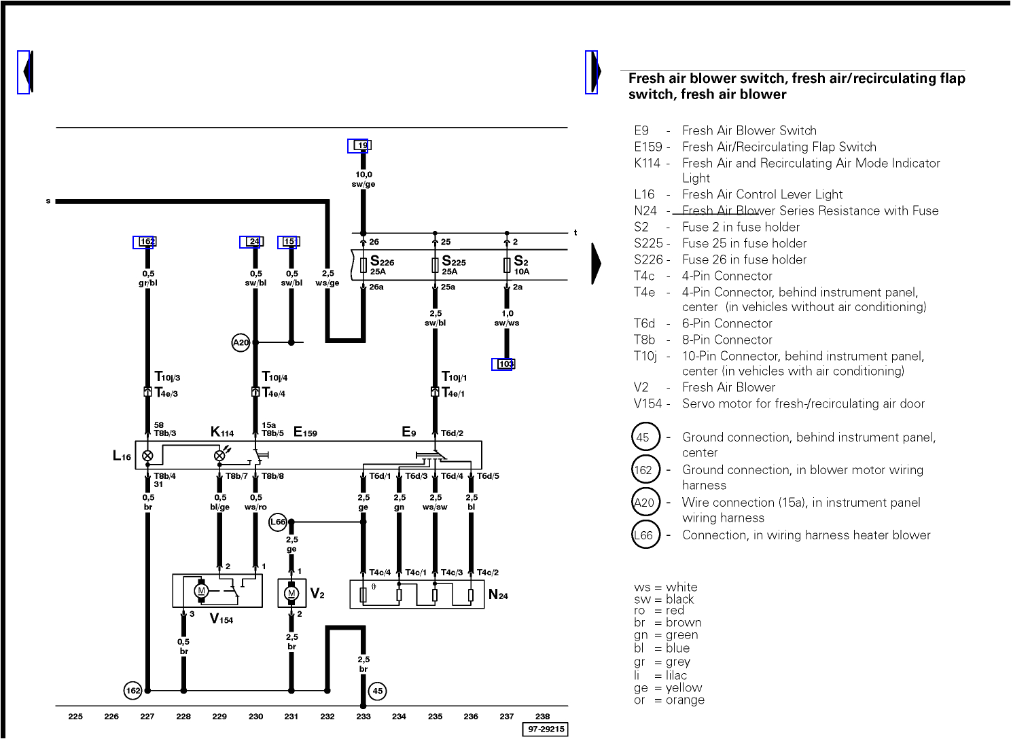Select ground connection circle 162 in legend

coord(645,469)
